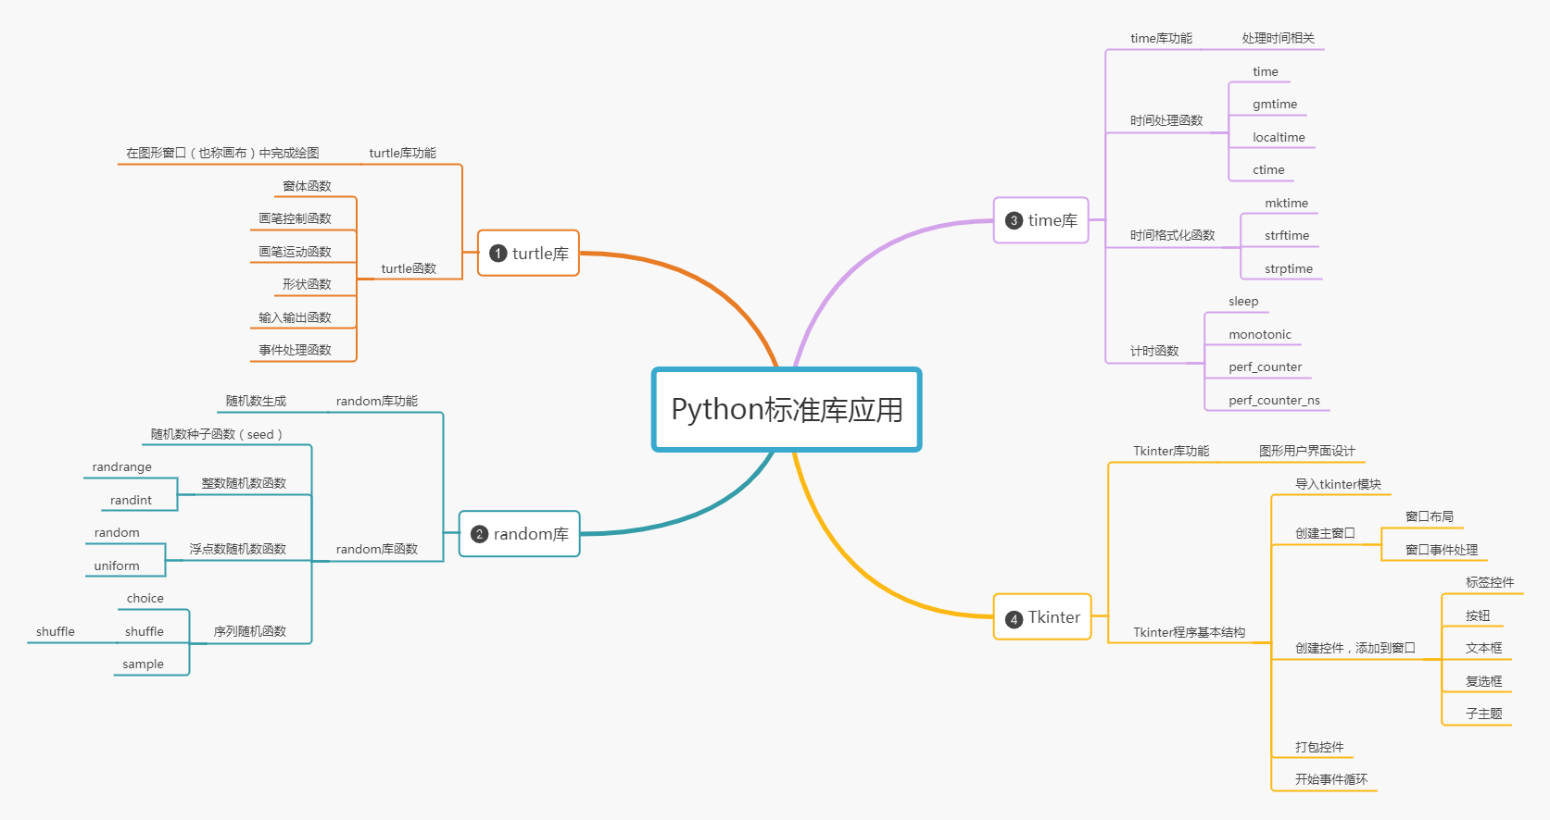Click the sample leaf
Viewport: 1550px width, 820px height.
[x=143, y=665]
